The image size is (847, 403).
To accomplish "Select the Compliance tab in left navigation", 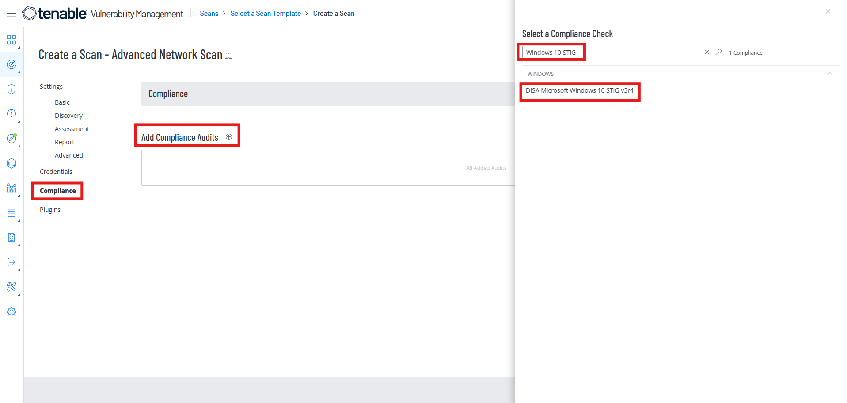I will point(57,191).
